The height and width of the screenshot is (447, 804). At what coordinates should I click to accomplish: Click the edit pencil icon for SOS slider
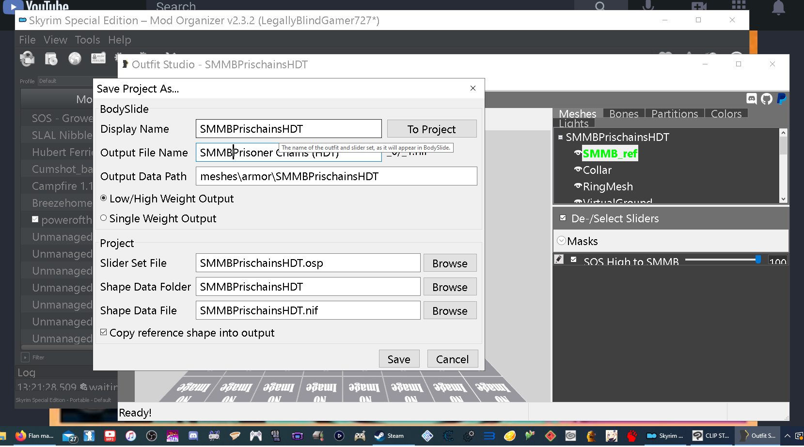tap(559, 260)
